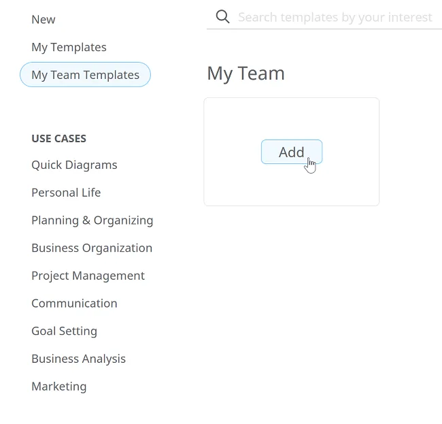Select the Communication use case
442x424 pixels.
pyautogui.click(x=74, y=304)
